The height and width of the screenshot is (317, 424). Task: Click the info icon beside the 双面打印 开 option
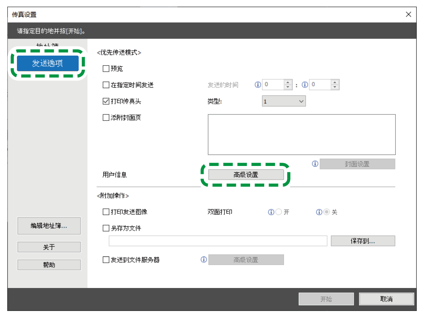pyautogui.click(x=271, y=212)
